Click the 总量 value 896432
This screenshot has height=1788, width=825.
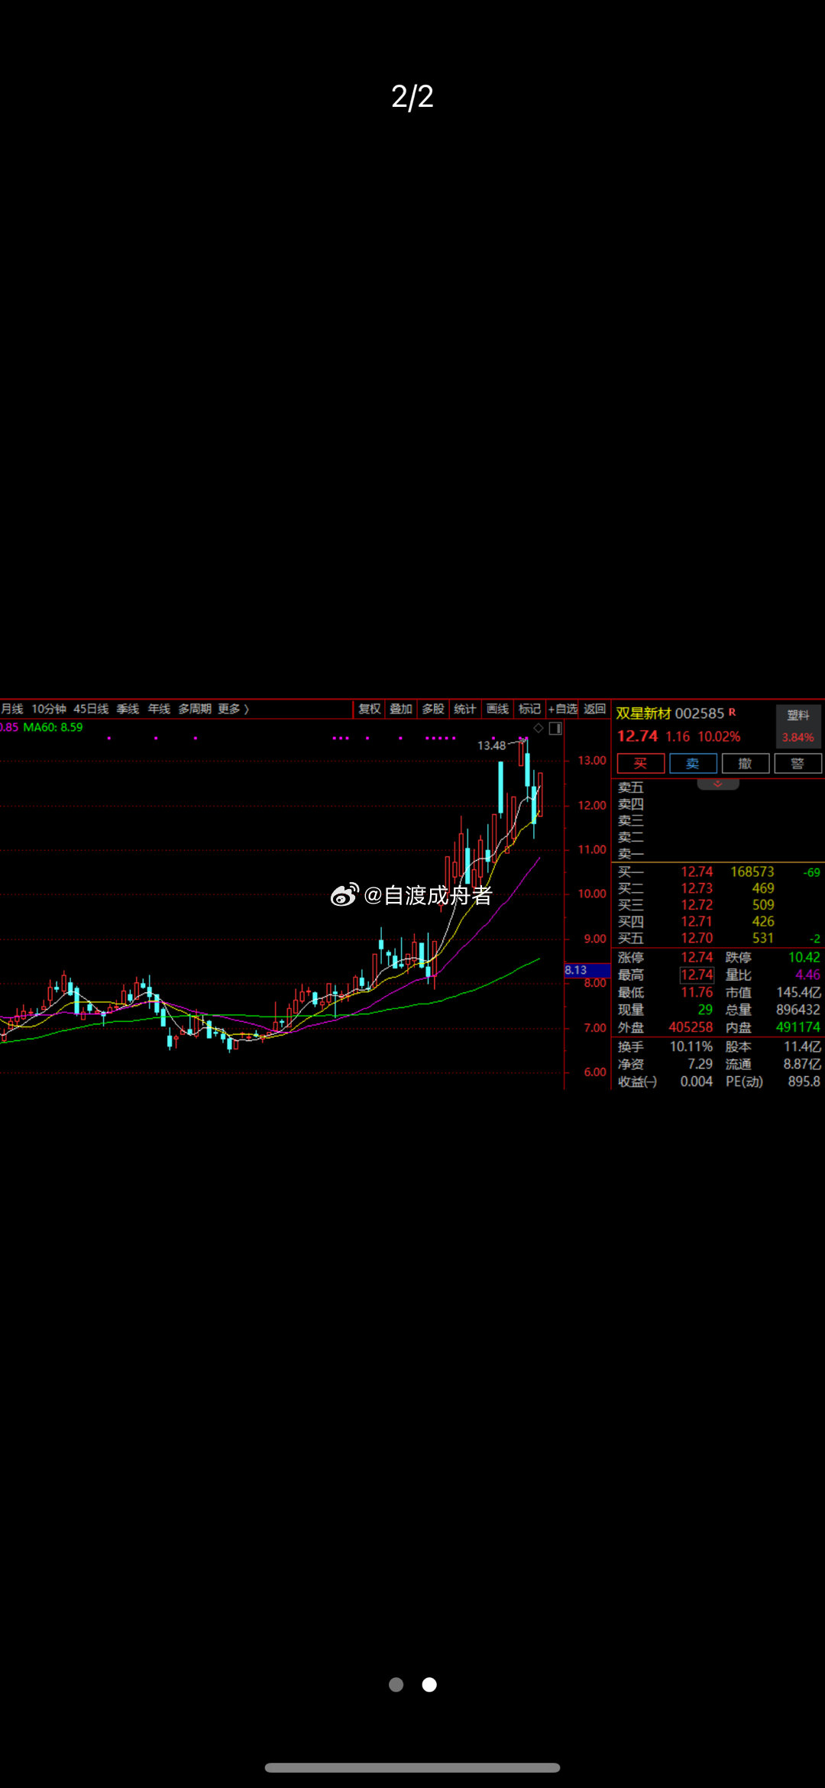pos(797,1010)
